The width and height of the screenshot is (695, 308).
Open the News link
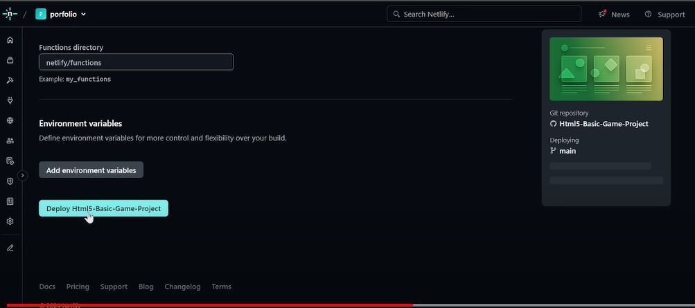pyautogui.click(x=620, y=15)
